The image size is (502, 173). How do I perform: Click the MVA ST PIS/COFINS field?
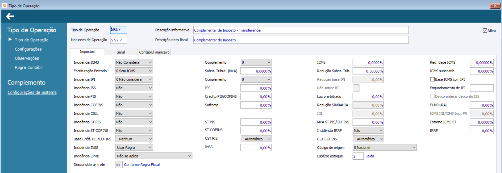pyautogui.click(x=368, y=122)
